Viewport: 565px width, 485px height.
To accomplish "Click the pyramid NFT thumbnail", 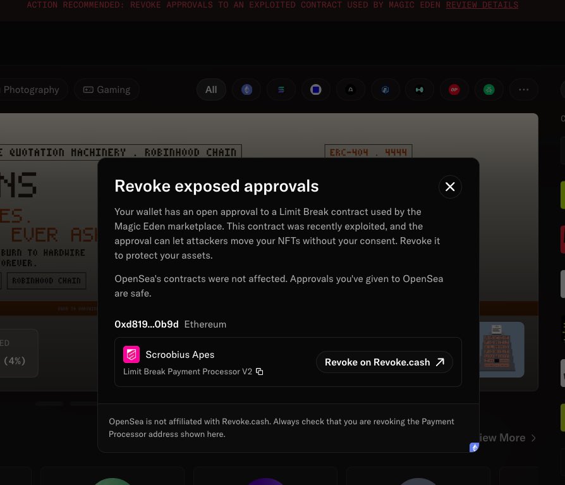I will pos(502,350).
